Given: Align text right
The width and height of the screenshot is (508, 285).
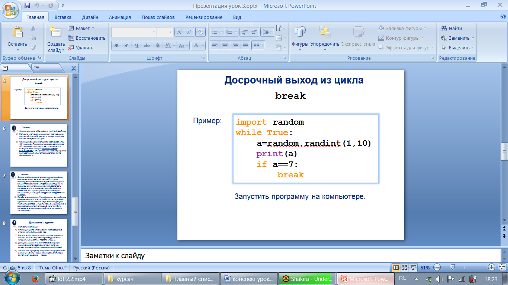Looking at the screenshot, I should (x=235, y=45).
